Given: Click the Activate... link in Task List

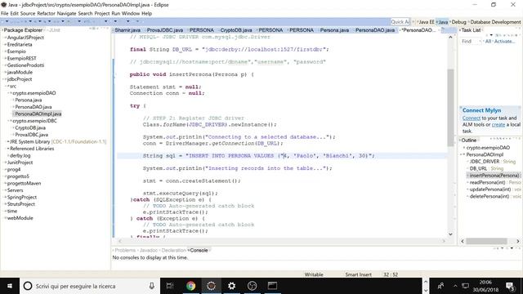Looking at the screenshot, I should click(504, 42).
